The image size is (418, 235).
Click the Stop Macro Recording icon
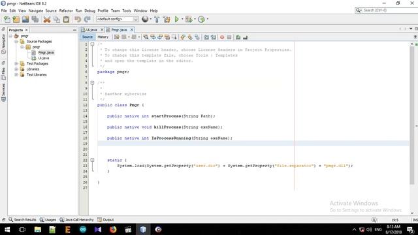pos(229,37)
